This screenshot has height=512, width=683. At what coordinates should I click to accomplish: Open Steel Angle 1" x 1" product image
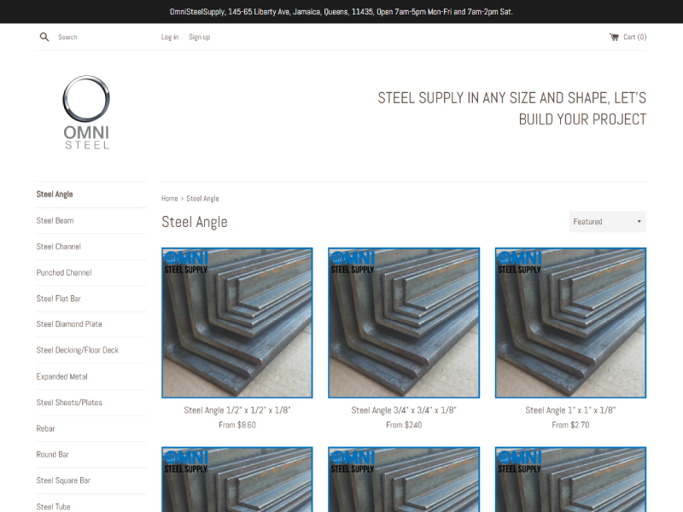coord(570,323)
